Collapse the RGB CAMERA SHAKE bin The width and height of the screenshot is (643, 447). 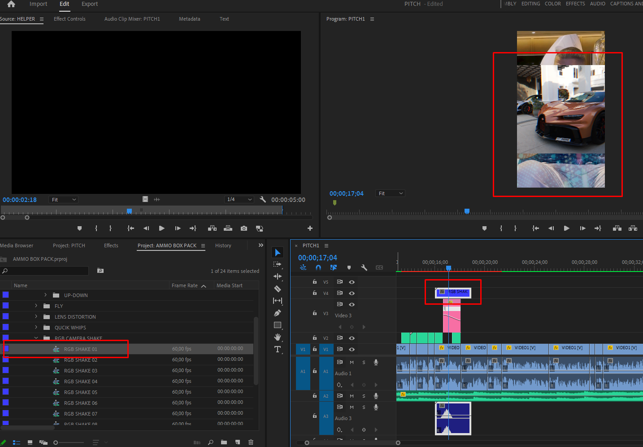(x=36, y=338)
